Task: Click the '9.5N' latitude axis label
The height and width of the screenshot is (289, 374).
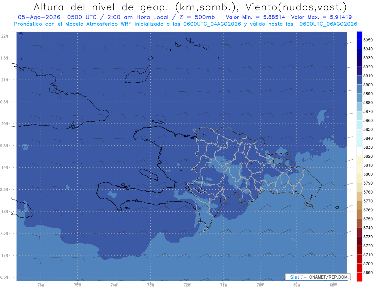Action: 4,146
